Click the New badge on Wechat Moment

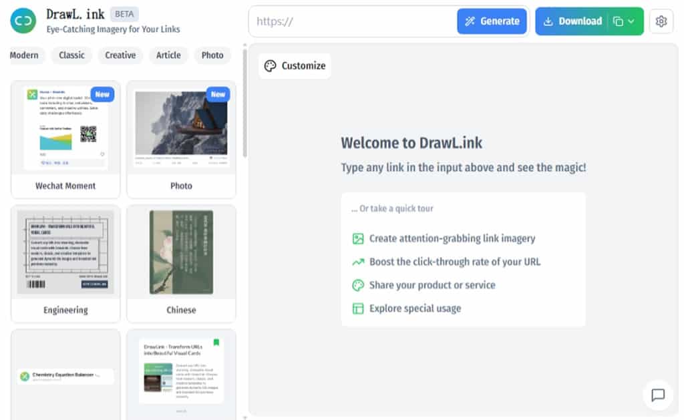102,94
